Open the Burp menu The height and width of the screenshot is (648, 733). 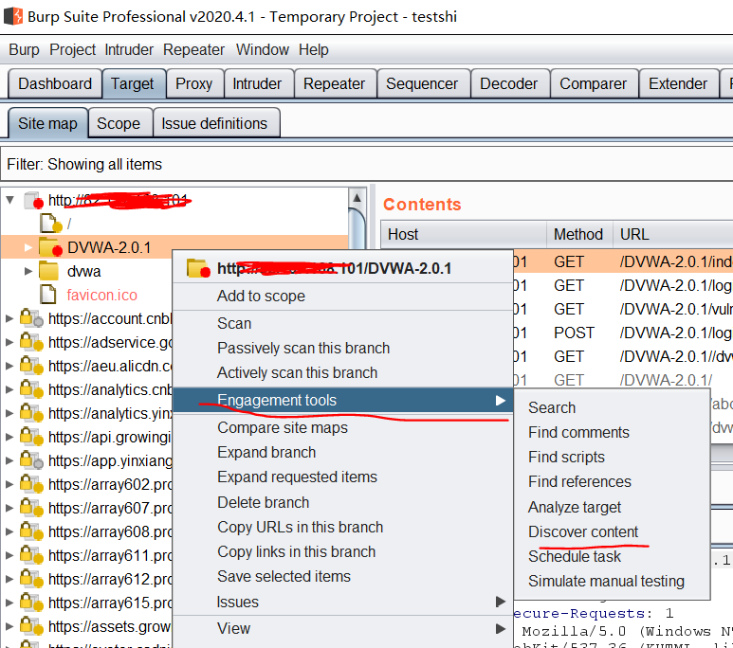point(25,49)
